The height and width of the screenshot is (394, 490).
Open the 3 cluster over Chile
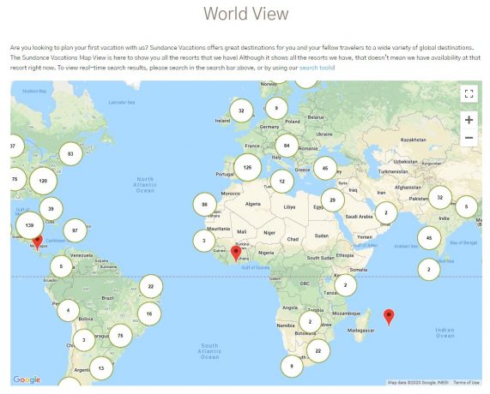[x=84, y=340]
